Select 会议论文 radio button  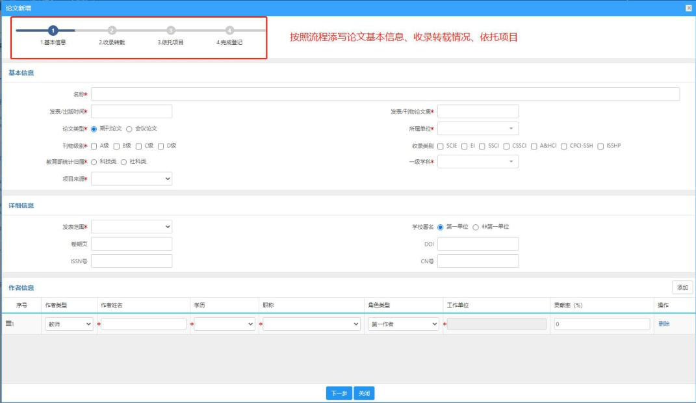point(129,129)
